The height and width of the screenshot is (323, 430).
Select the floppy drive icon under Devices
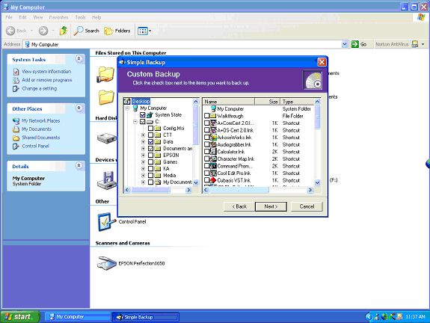107,180
